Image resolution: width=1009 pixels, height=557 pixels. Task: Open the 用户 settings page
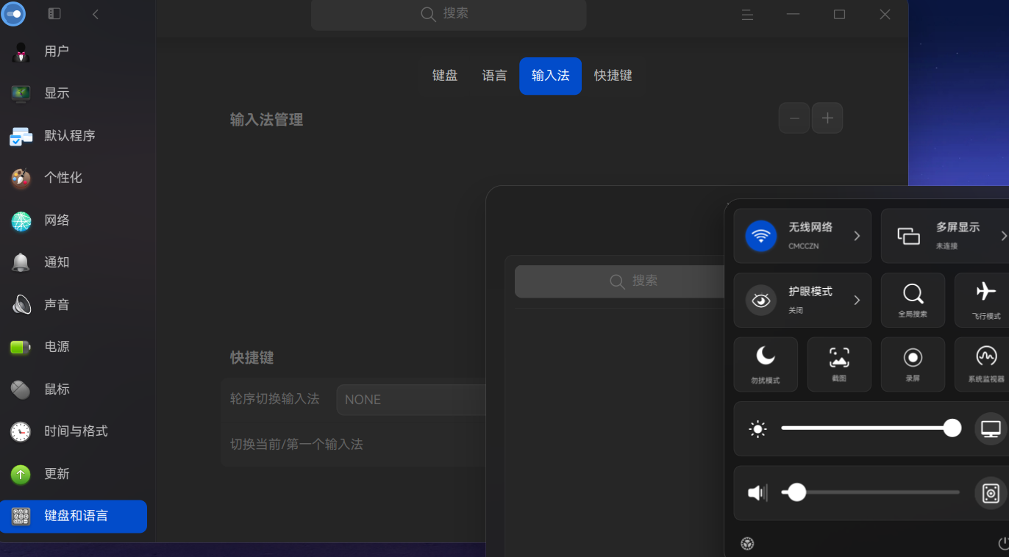pyautogui.click(x=74, y=51)
